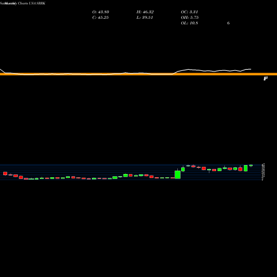Image resolution: width=277 pixels, height=277 pixels.
Task: Click the chart title ending in USA SBBK
Action: tap(23, 3)
